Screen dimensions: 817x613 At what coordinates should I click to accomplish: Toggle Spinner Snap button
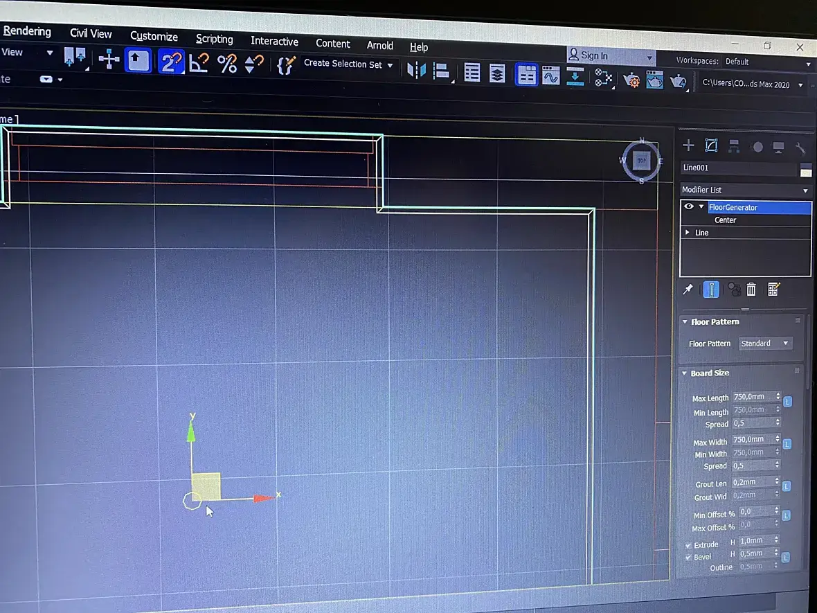coord(253,64)
